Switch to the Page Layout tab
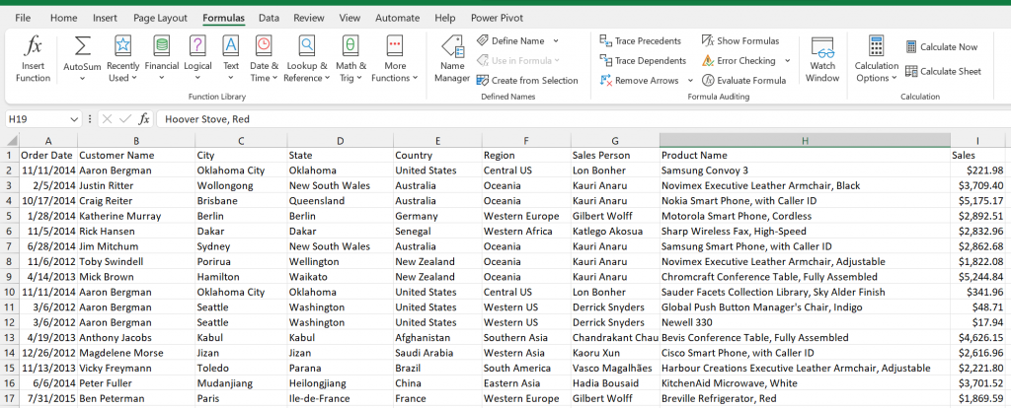Image resolution: width=1011 pixels, height=408 pixels. [x=160, y=18]
